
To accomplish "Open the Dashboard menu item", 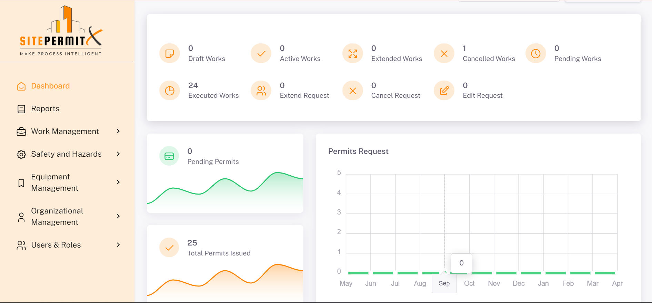I will point(50,86).
